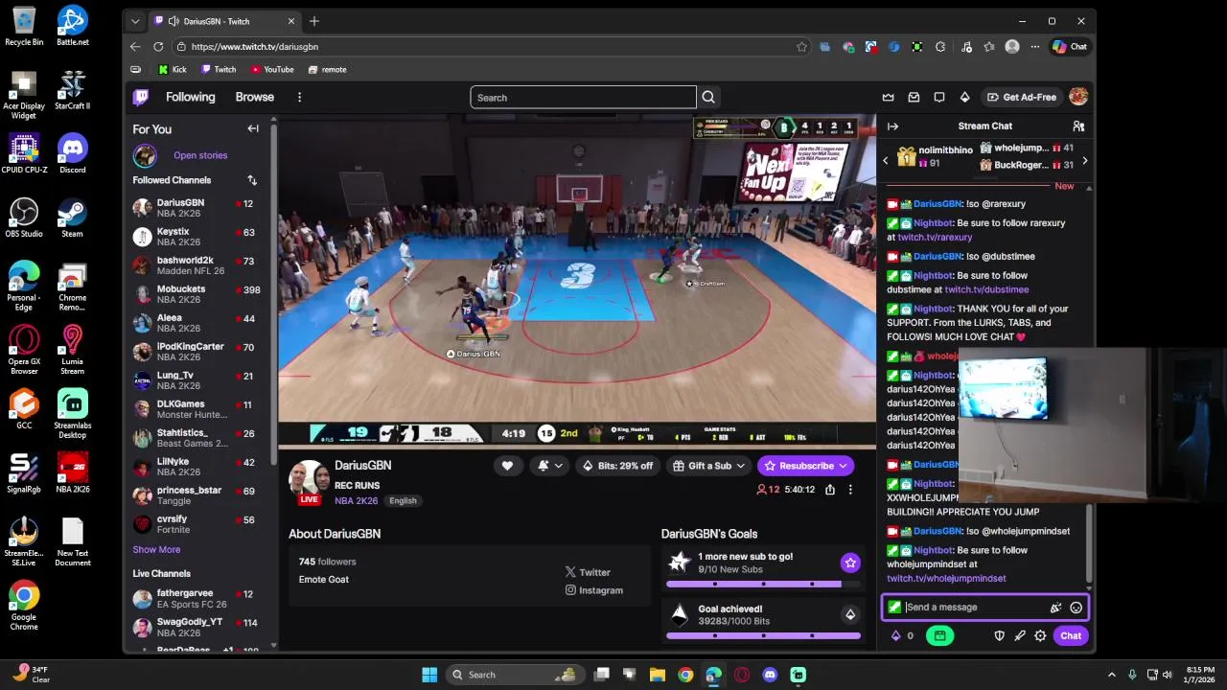Click Get Ad-Free button

(1022, 97)
